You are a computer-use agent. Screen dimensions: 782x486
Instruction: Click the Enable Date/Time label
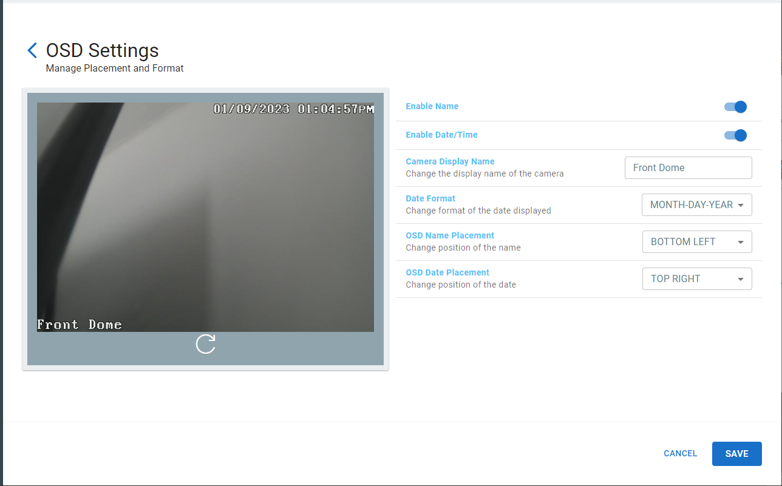tap(441, 135)
